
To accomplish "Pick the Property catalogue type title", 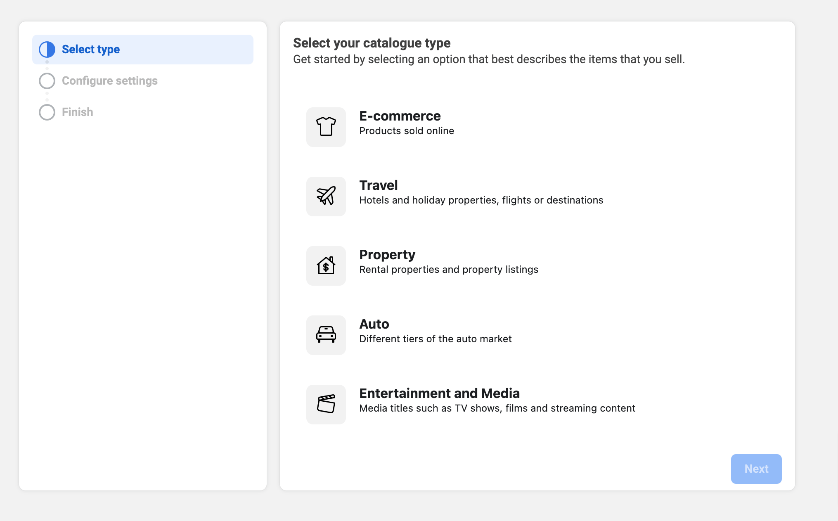I will click(387, 255).
